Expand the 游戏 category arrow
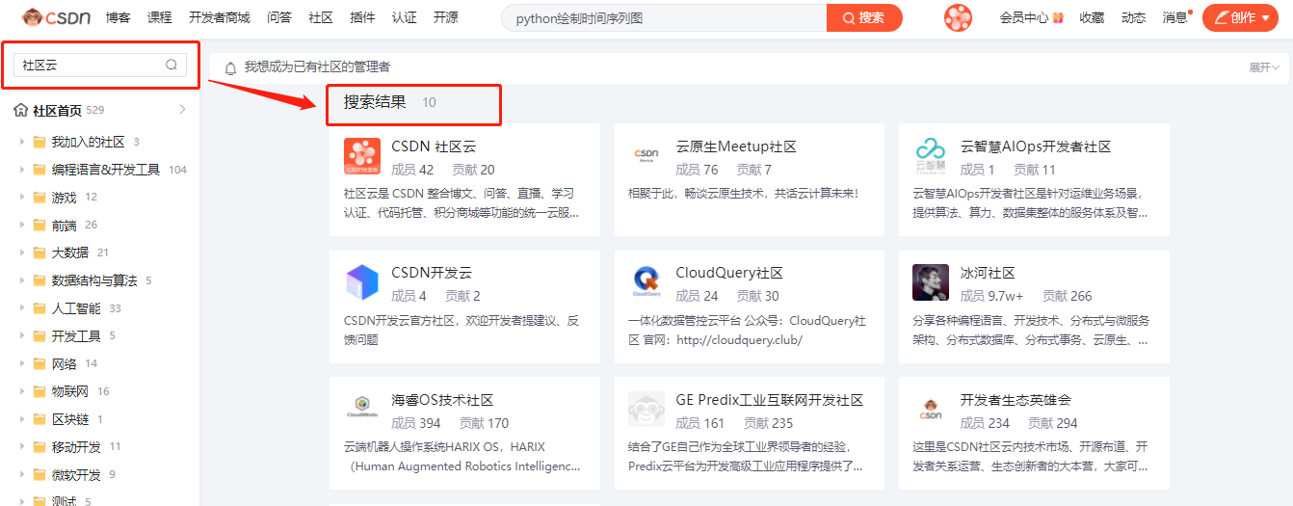This screenshot has width=1293, height=506. pos(21,198)
